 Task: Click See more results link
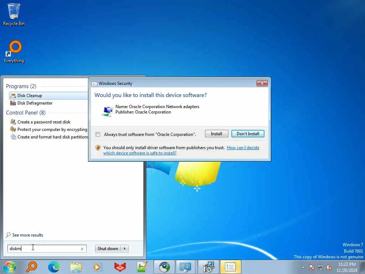pyautogui.click(x=28, y=235)
